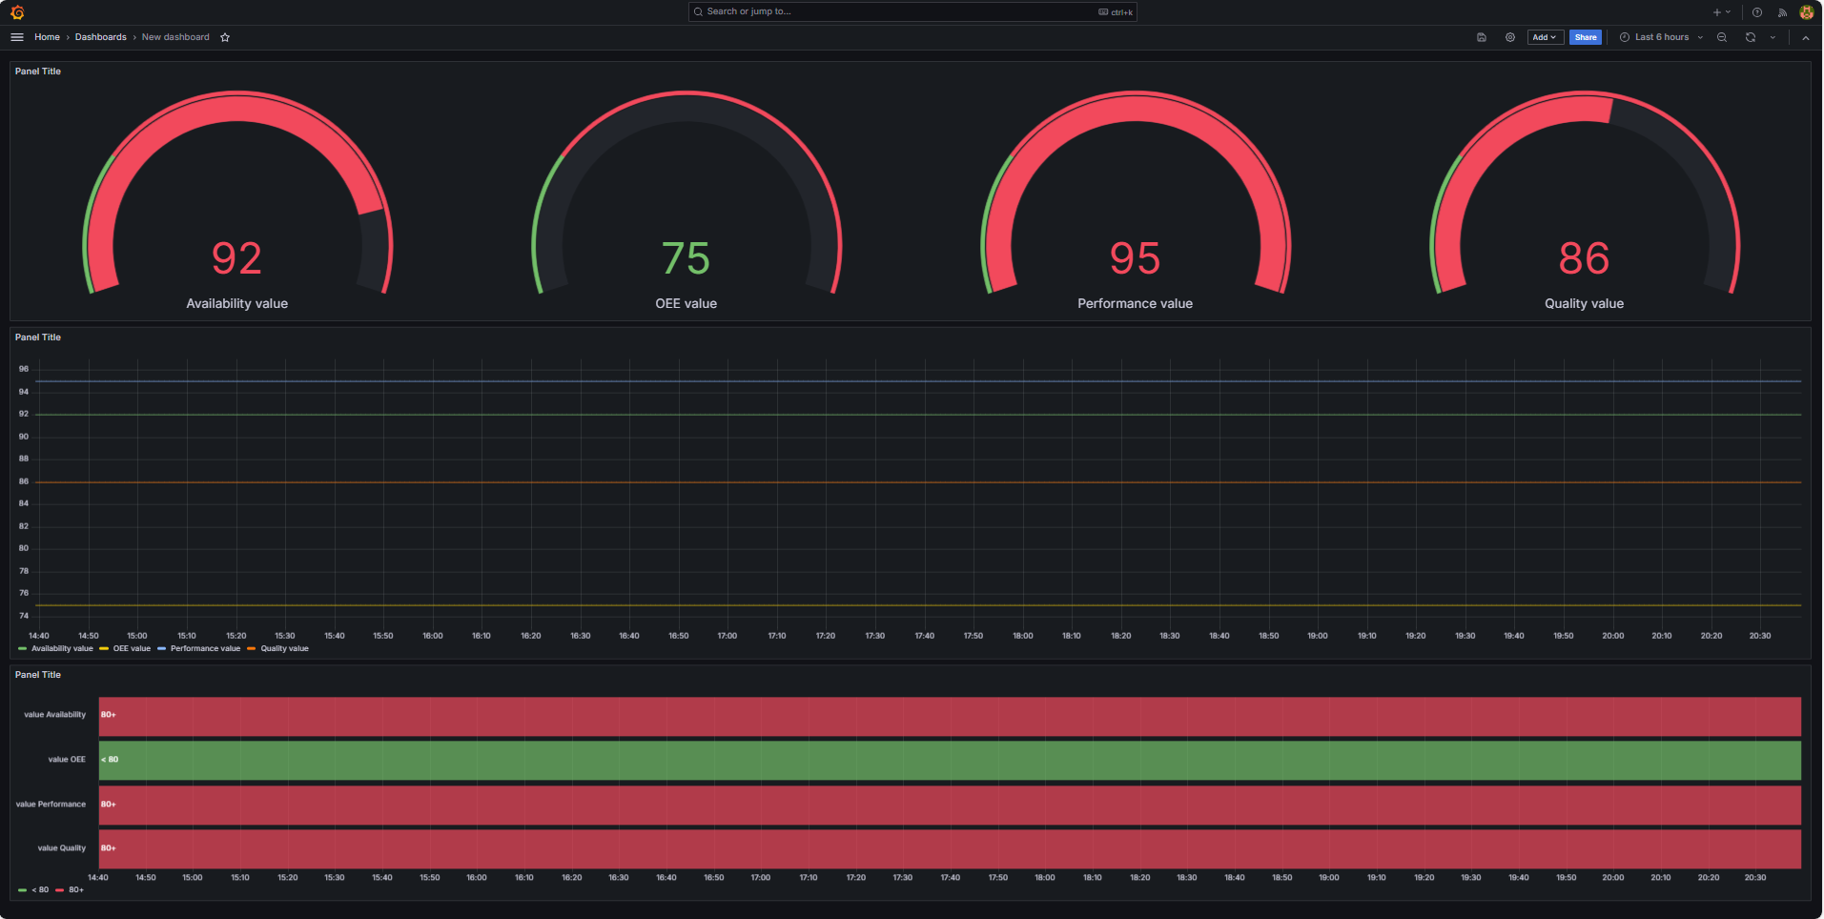This screenshot has height=919, width=1824.
Task: Go to Home in breadcrumb
Action: [x=47, y=37]
